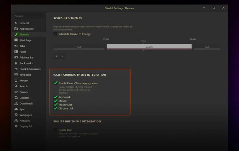Viewport: 239px width, 151px height.
Task: Check the Enable Hue checkbox
Action: (x=55, y=130)
